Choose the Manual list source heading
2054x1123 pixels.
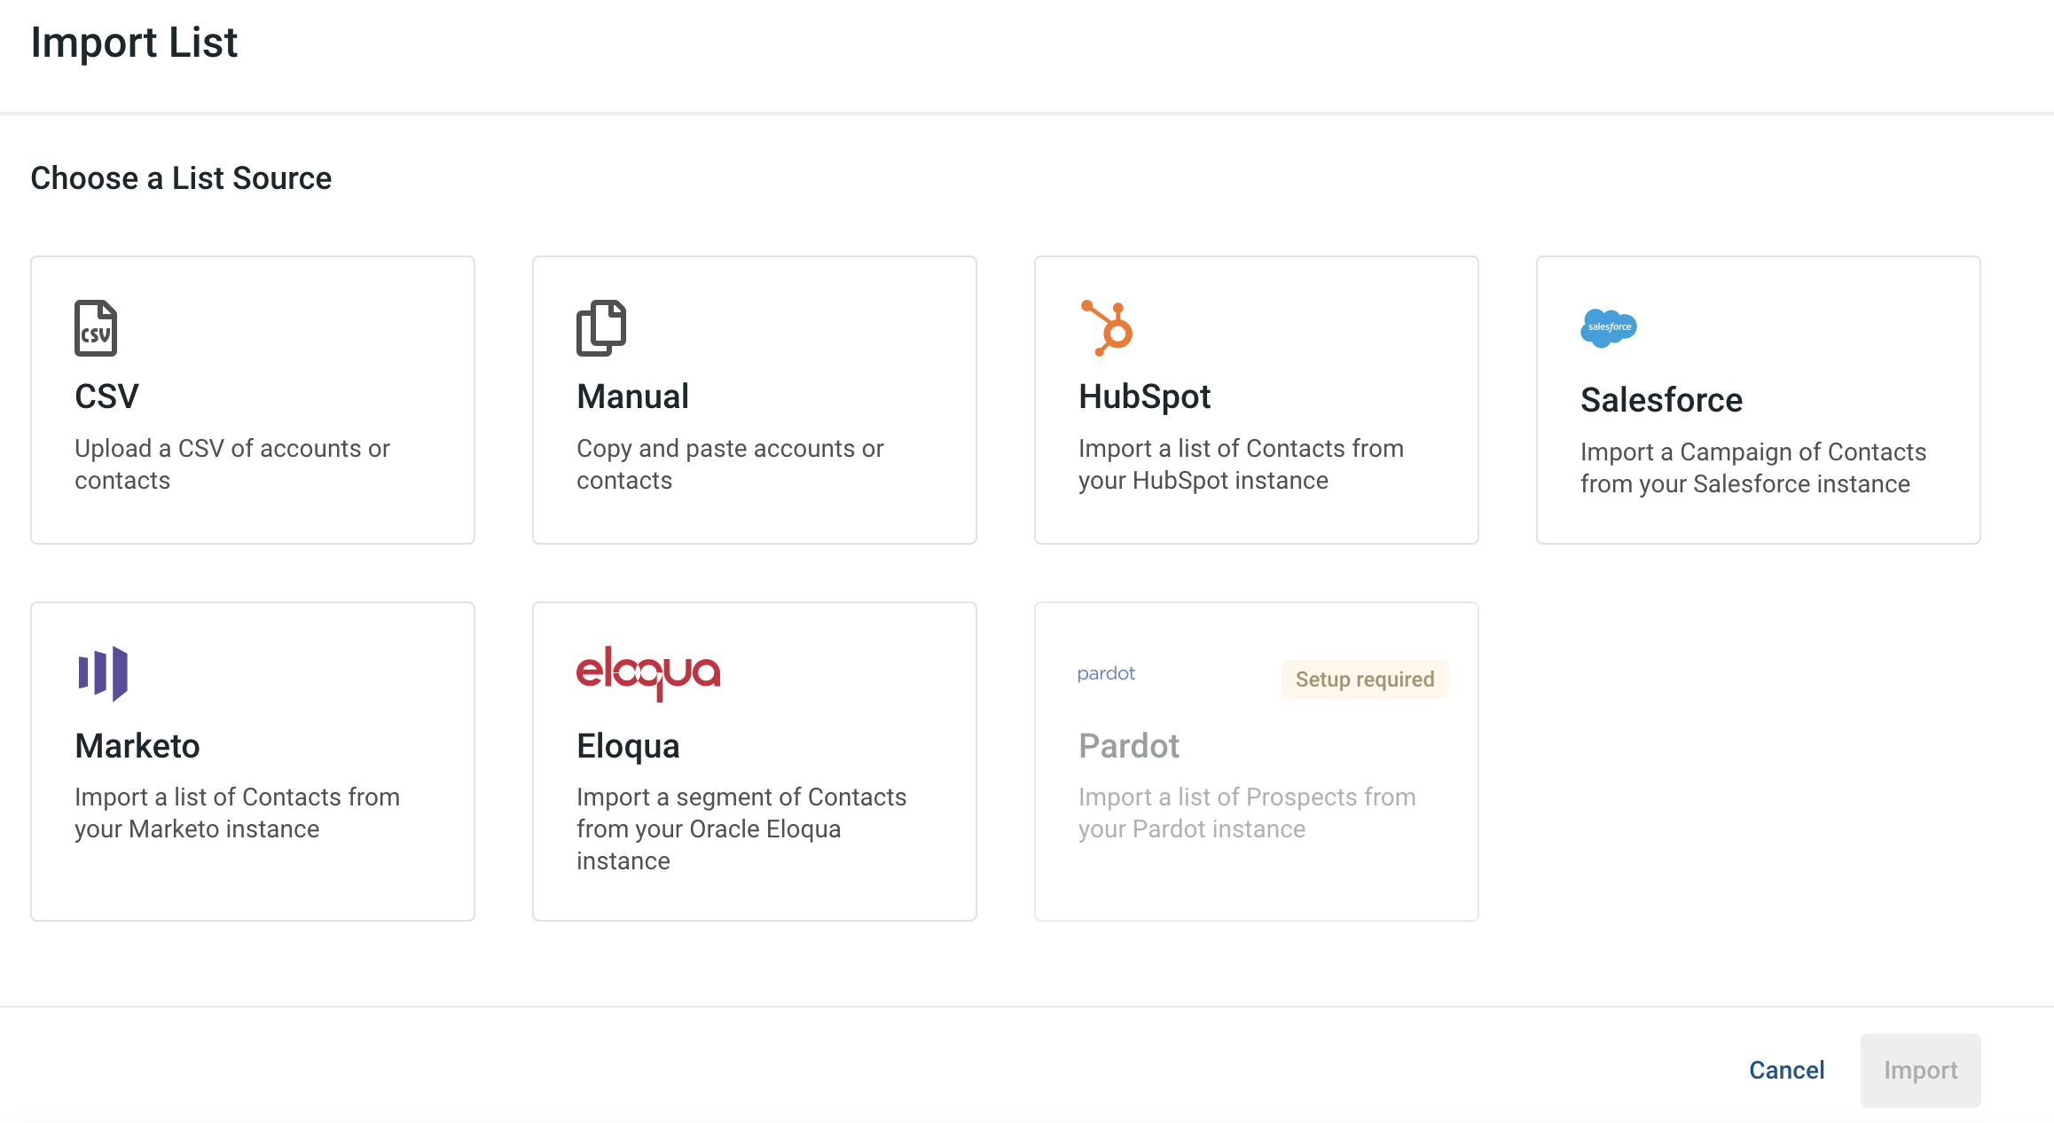coord(632,397)
